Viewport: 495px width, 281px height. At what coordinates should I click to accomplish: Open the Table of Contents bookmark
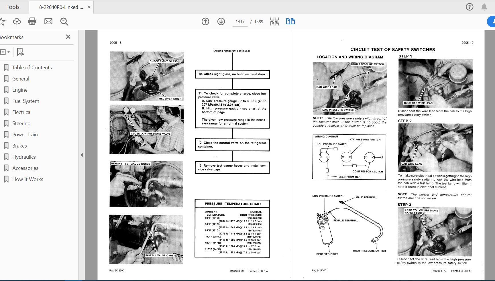click(x=32, y=68)
